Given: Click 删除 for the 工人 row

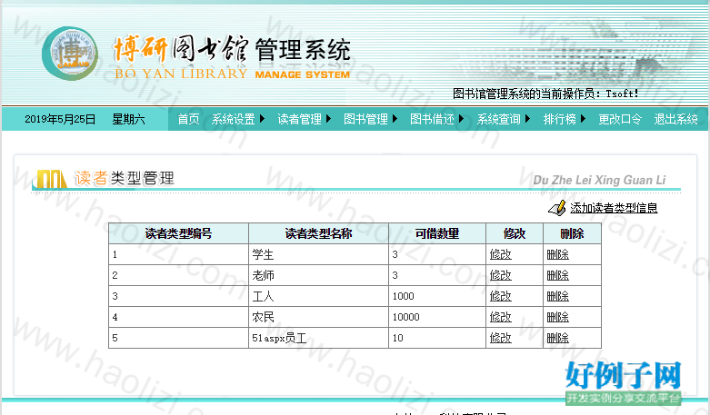Looking at the screenshot, I should (558, 296).
